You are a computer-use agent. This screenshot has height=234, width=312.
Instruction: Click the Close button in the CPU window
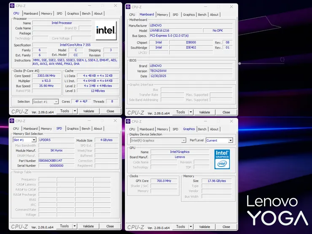click(x=110, y=111)
